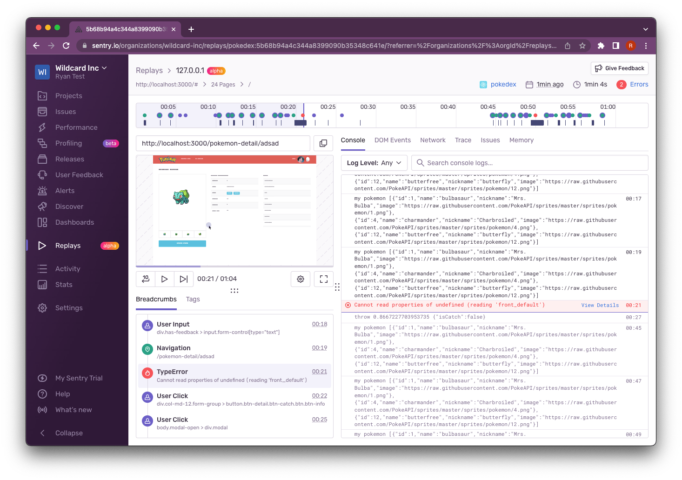Click the throw log entry at 00:27
The image size is (682, 480).
[x=495, y=317]
